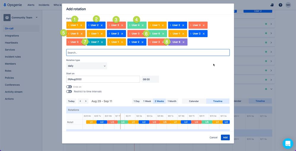The image size is (296, 151).
Task: Switch to Calendar view in the dialog
Action: point(194,101)
